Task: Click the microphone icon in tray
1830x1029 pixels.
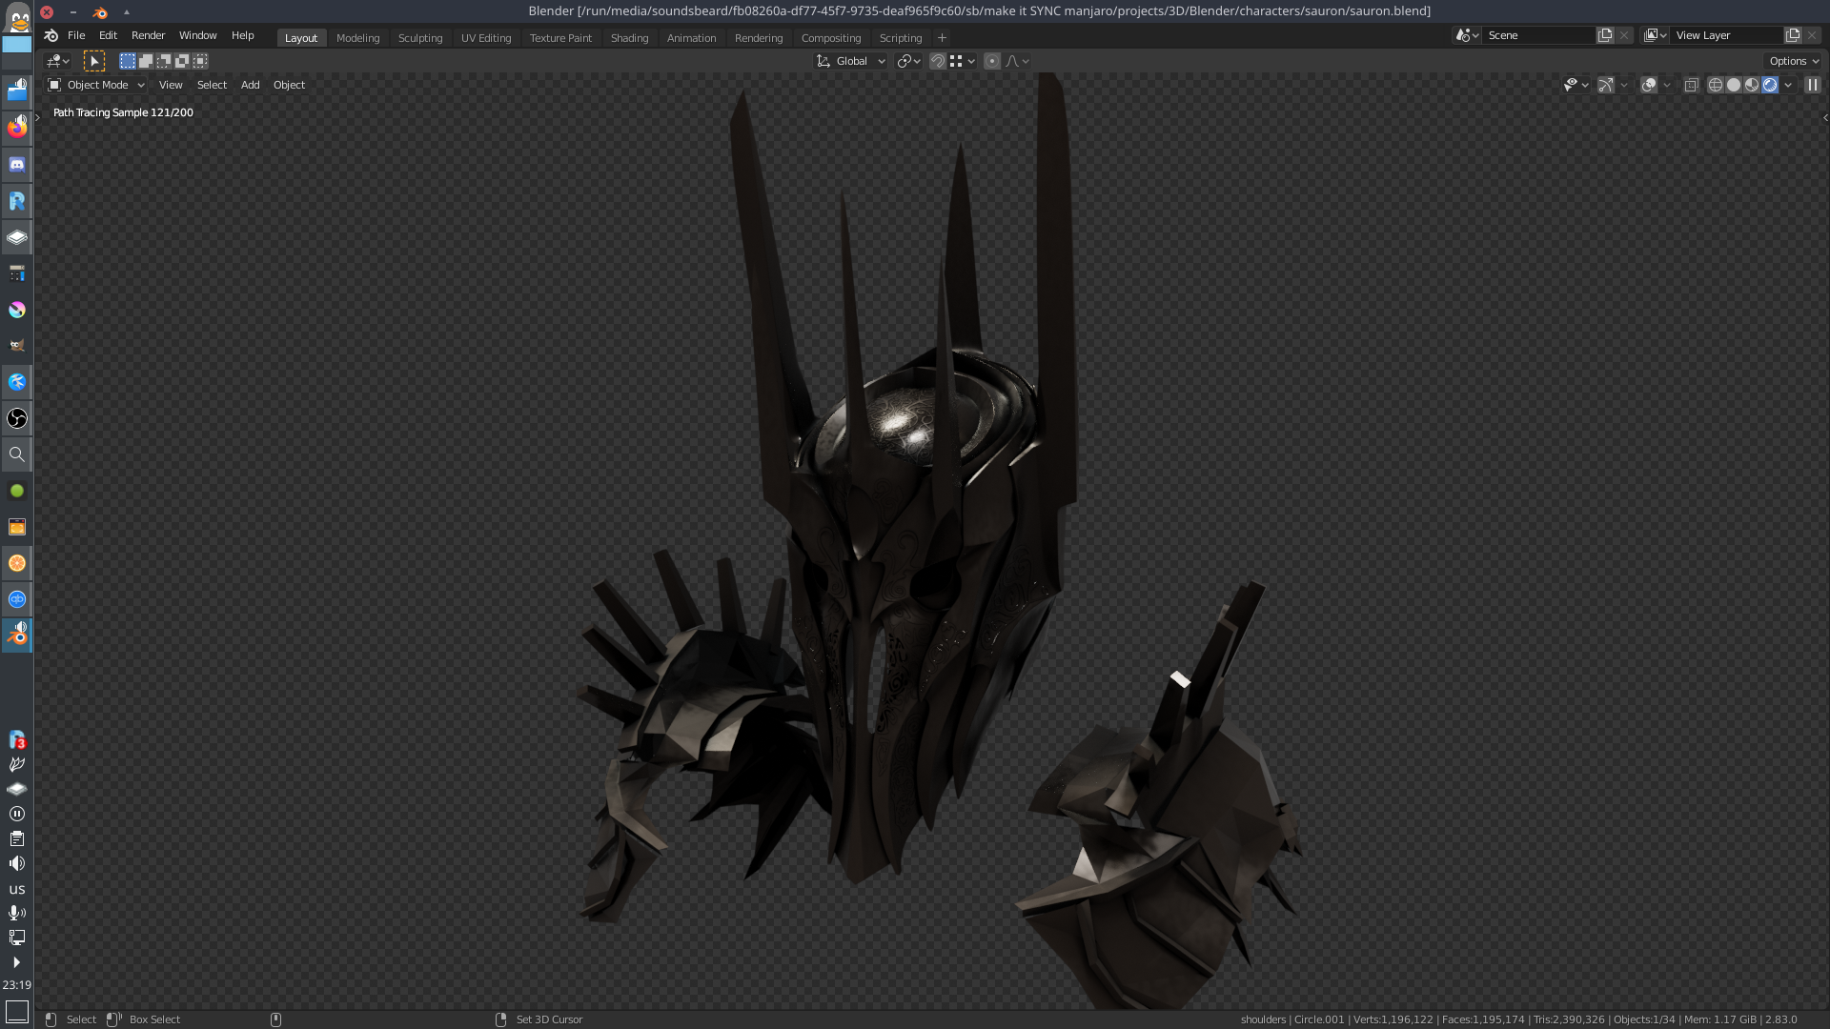Action: pos(16,913)
